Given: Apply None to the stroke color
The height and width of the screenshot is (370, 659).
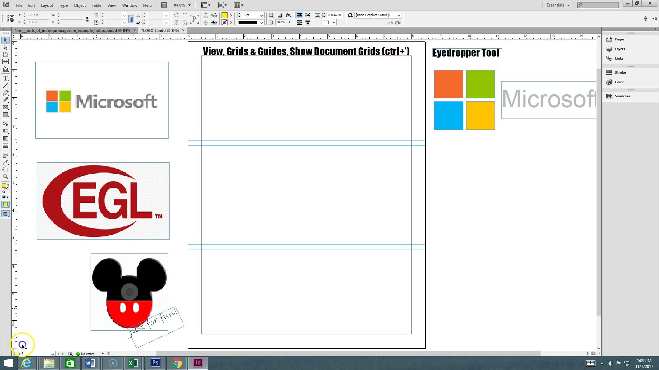Looking at the screenshot, I should [x=225, y=22].
